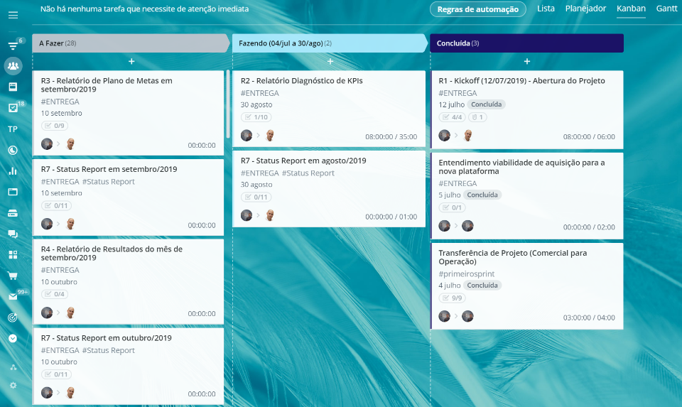Open the settings gear icon

pos(13,385)
